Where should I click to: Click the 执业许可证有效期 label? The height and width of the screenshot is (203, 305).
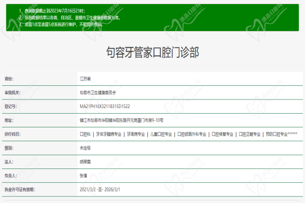pyautogui.click(x=20, y=190)
